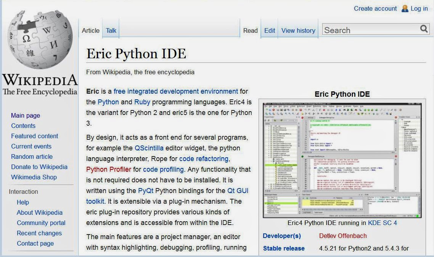
Task: Click the Eric Python IDE page heading
Action: (136, 53)
